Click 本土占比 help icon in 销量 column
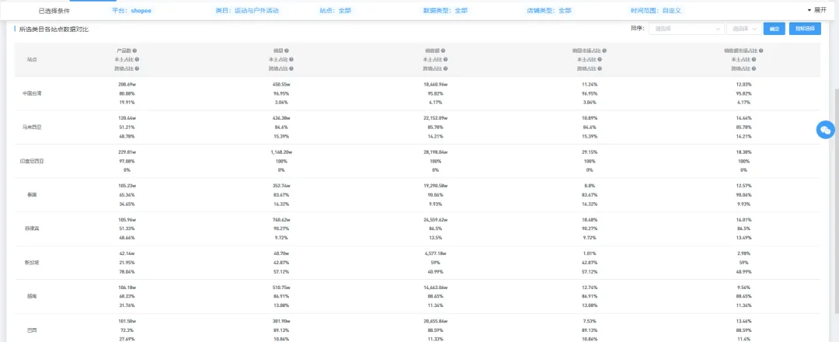The image size is (839, 342). 291,59
